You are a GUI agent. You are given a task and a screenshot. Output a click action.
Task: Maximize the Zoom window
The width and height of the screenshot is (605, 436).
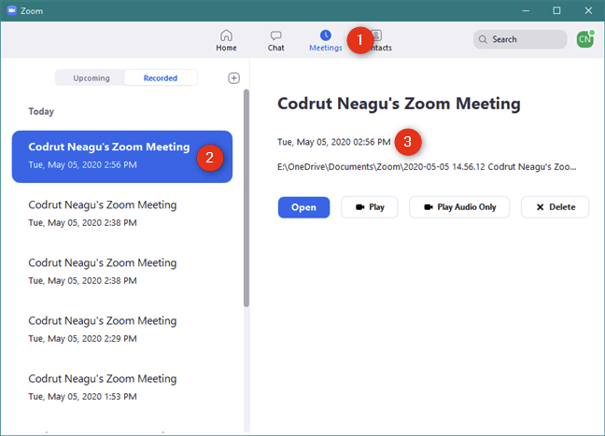point(556,10)
